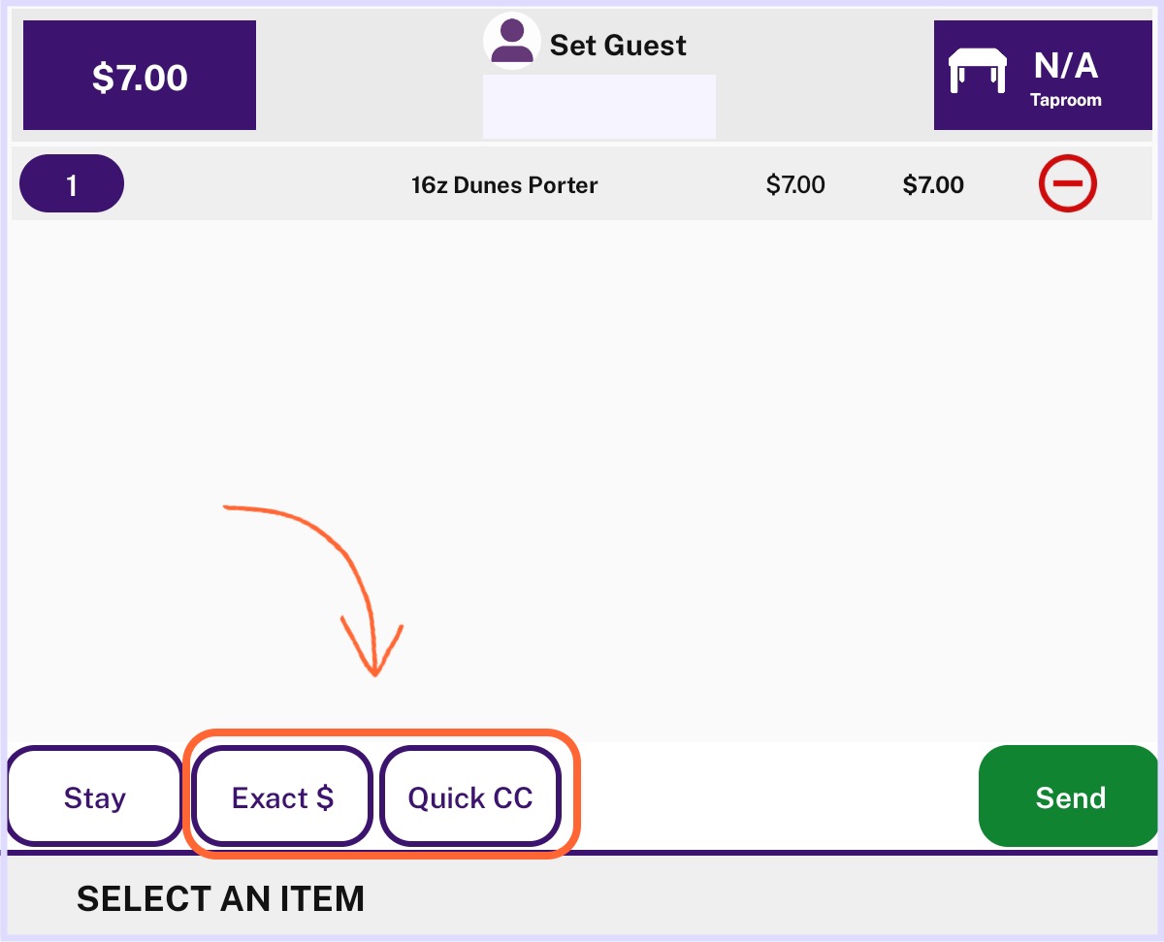Image resolution: width=1164 pixels, height=942 pixels.
Task: Select the Set Guest label
Action: coord(618,45)
